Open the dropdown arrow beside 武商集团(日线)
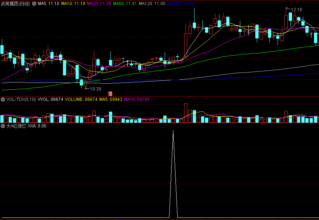 (34, 4)
